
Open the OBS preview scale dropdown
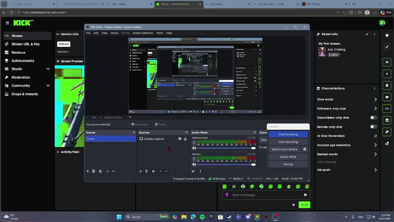coord(130,117)
